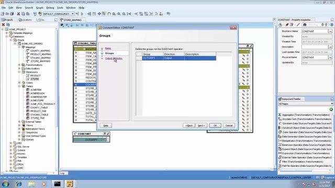The image size is (335, 188).
Task: Click the pencil edit icon in Property Inspector
Action: click(x=298, y=25)
